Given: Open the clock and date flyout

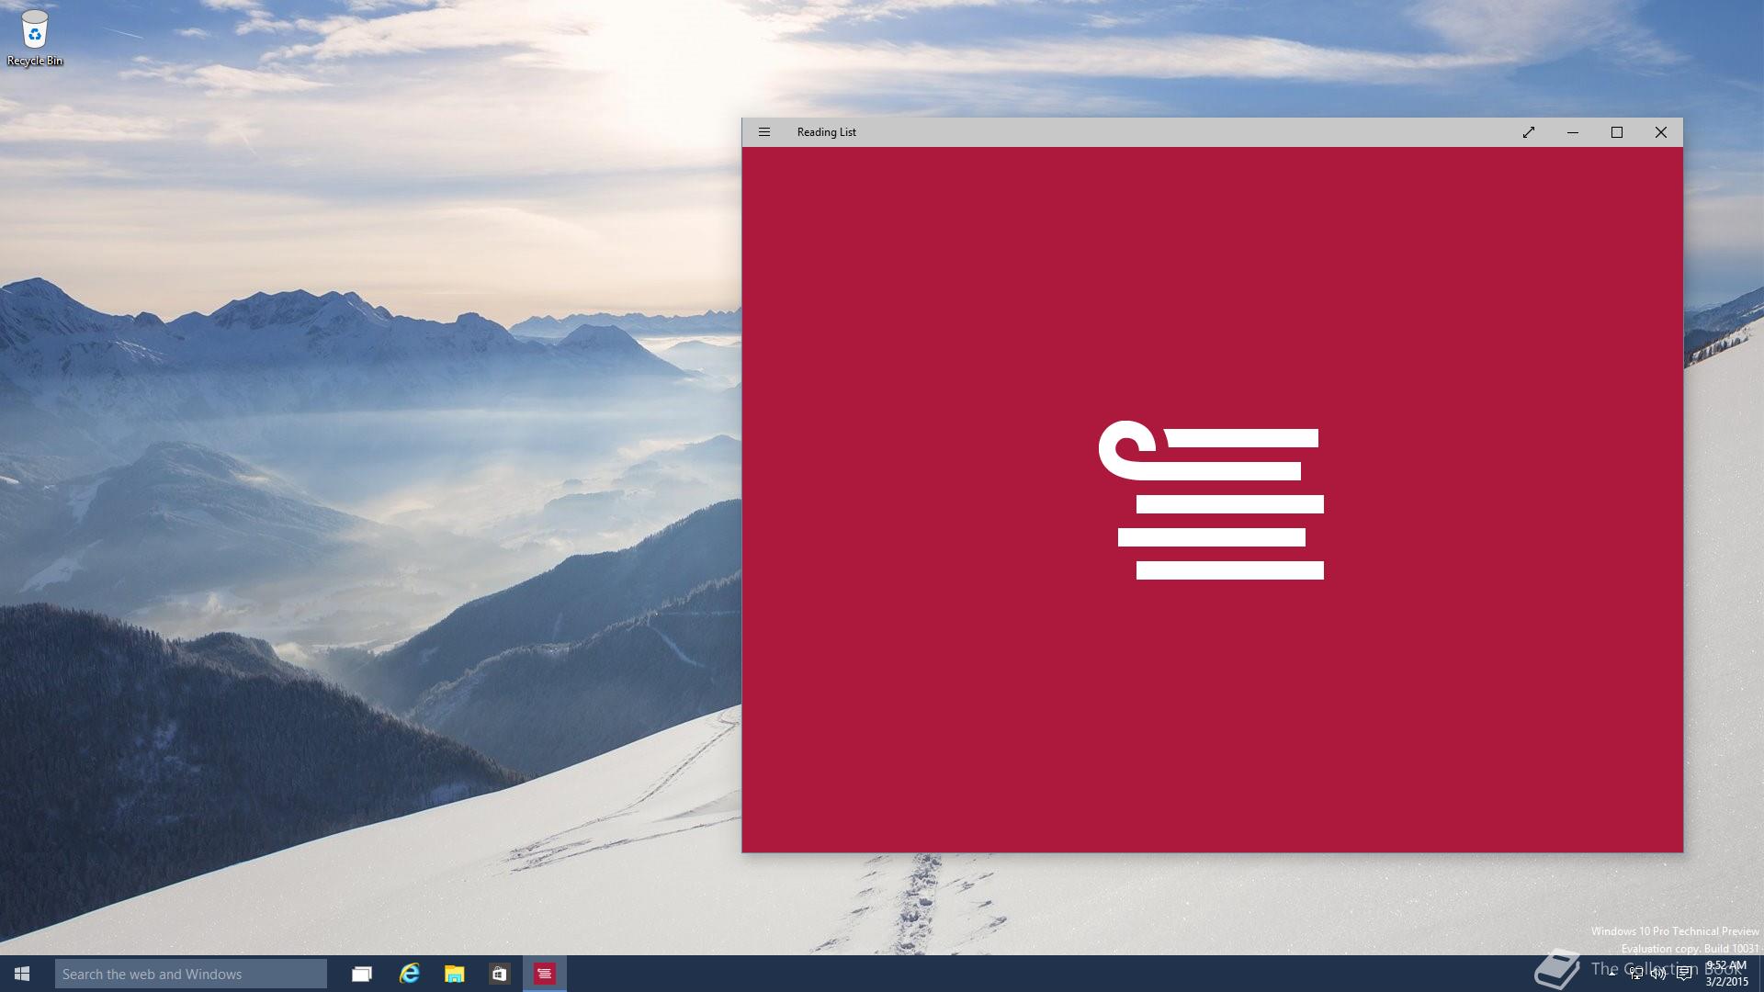Looking at the screenshot, I should point(1727,974).
